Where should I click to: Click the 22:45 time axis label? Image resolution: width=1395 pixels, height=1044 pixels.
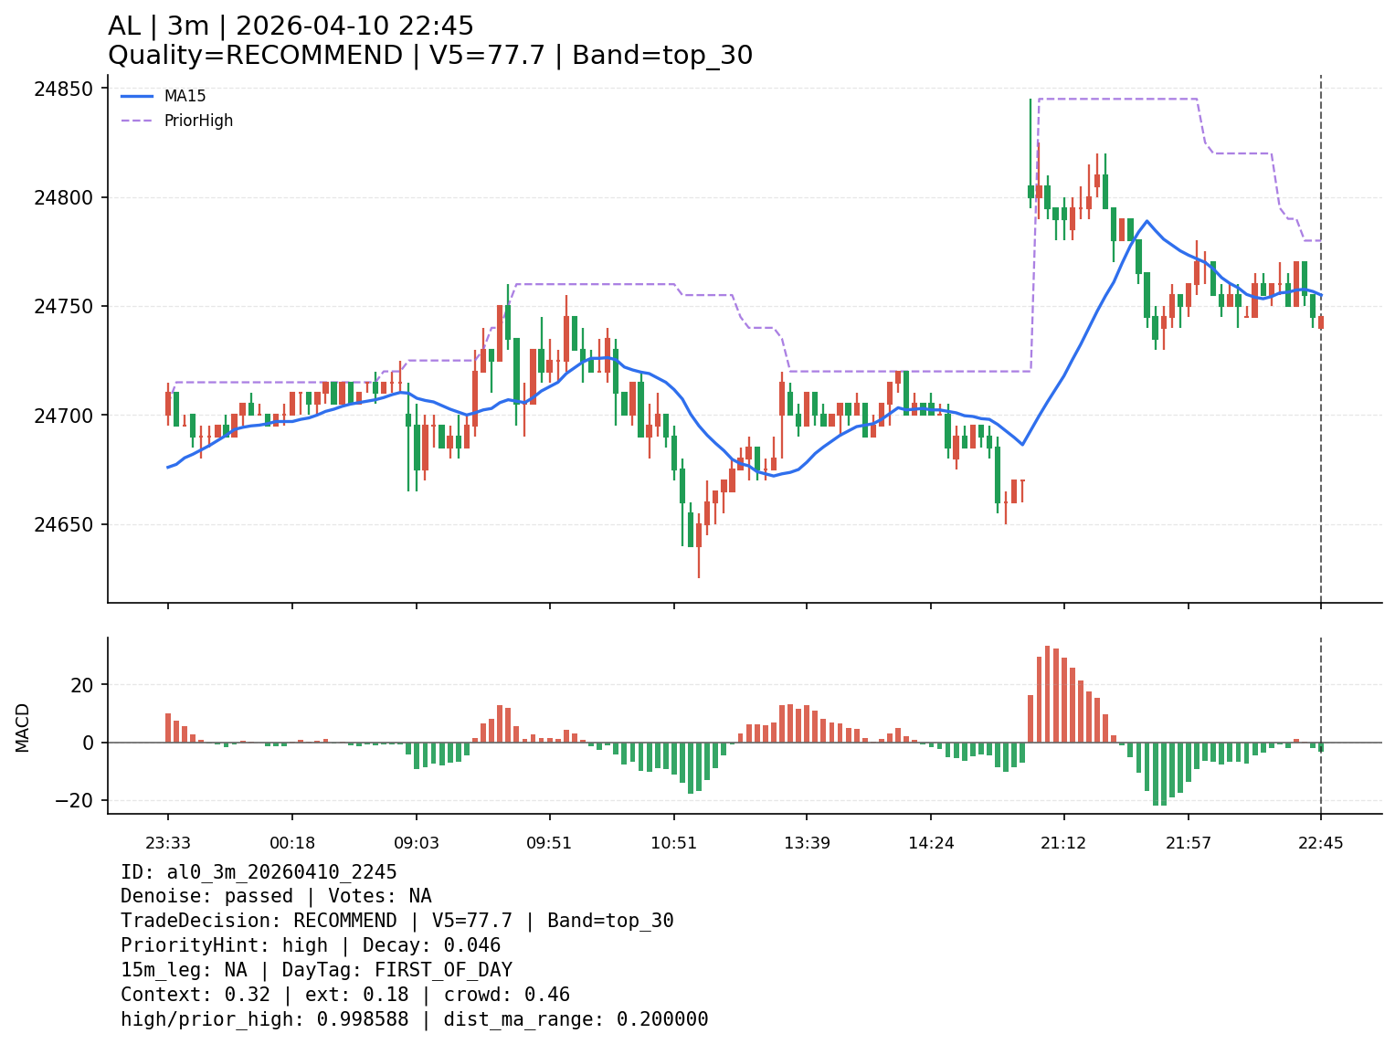coord(1320,843)
